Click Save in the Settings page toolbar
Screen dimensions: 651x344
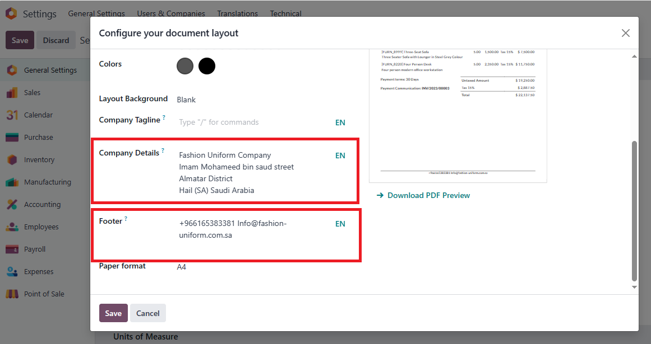[x=20, y=40]
